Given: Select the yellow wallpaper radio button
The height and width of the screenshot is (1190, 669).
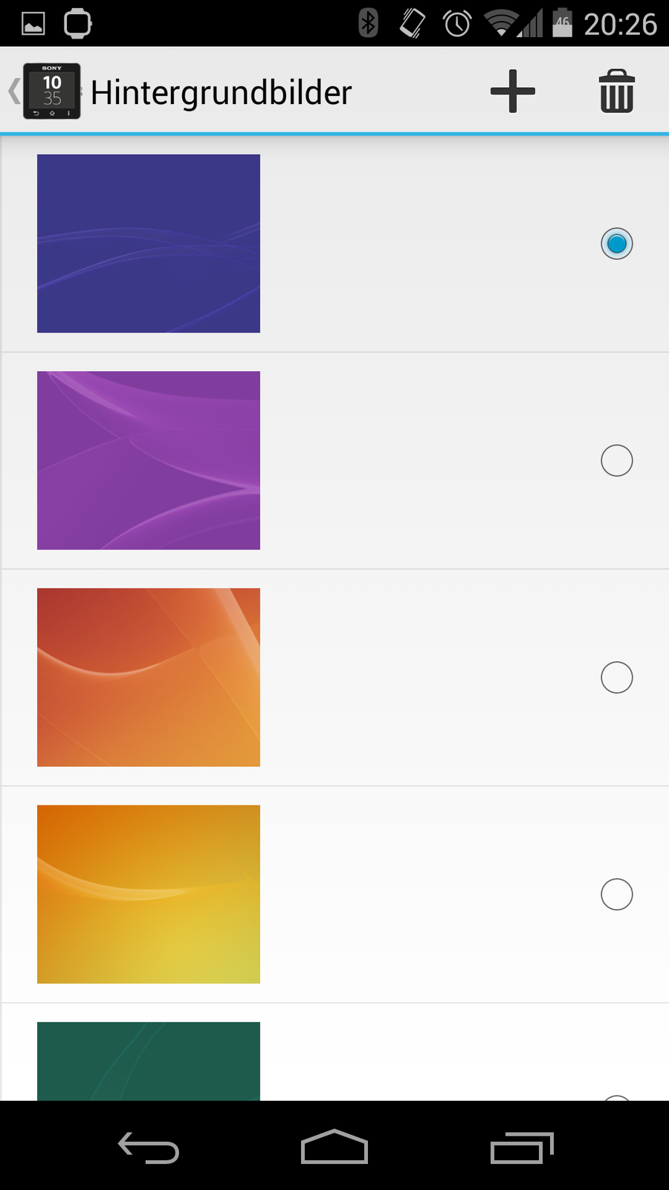Looking at the screenshot, I should point(616,895).
